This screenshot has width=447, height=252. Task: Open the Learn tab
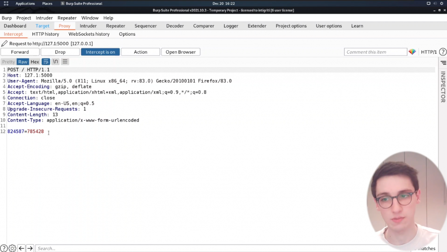pos(357,26)
